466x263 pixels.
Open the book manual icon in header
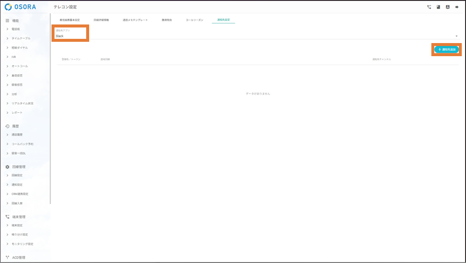[438, 7]
